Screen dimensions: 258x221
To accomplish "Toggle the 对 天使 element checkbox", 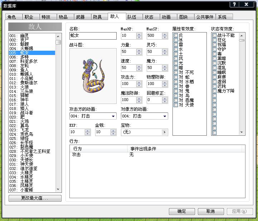I will (x=176, y=105).
